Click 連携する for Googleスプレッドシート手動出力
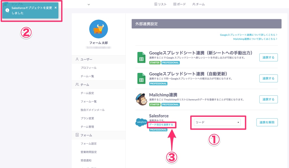The width and height of the screenshot is (289, 168). pyautogui.click(x=268, y=57)
